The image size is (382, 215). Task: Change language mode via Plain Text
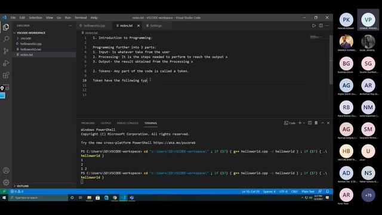(x=308, y=191)
